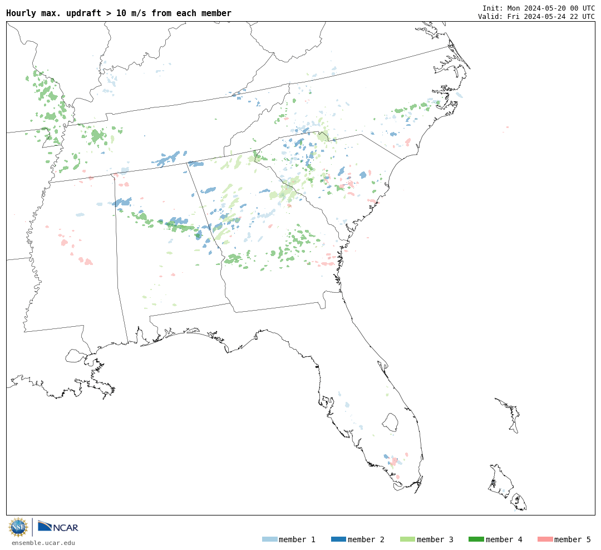Select the 'member 4' legend label
Image resolution: width=601 pixels, height=550 pixels.
click(504, 539)
